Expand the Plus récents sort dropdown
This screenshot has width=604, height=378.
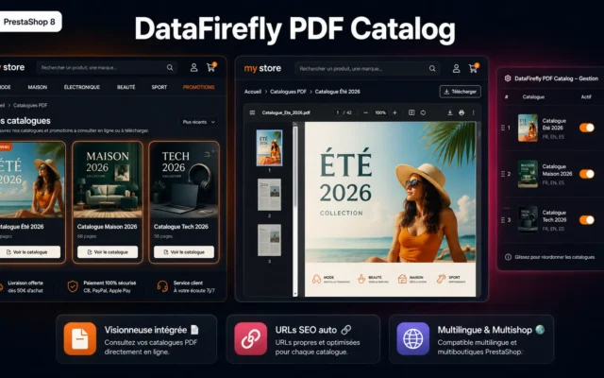(199, 122)
